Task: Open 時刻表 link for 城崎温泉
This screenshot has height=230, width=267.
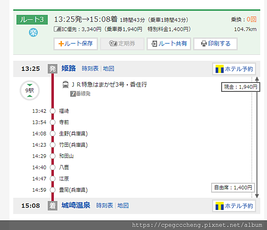Action: pyautogui.click(x=105, y=205)
